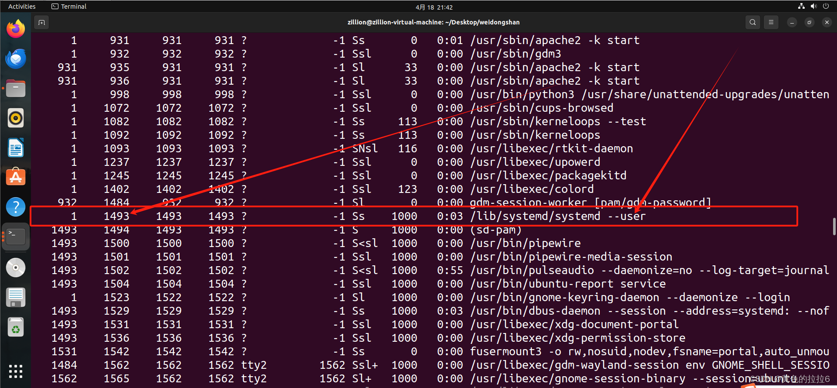Open the power menu icon in top bar
Image resolution: width=837 pixels, height=388 pixels.
click(826, 7)
